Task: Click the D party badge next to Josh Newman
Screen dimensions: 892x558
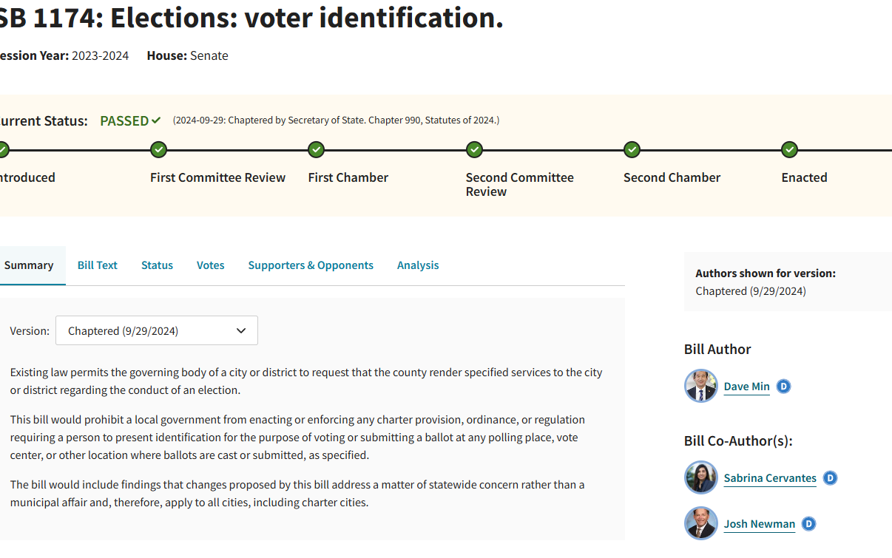Action: 808,524
